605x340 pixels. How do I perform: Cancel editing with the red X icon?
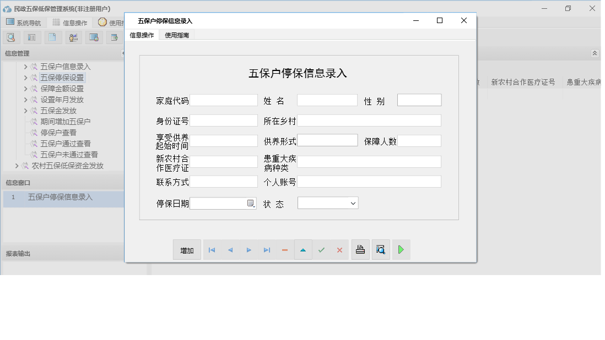pyautogui.click(x=339, y=249)
